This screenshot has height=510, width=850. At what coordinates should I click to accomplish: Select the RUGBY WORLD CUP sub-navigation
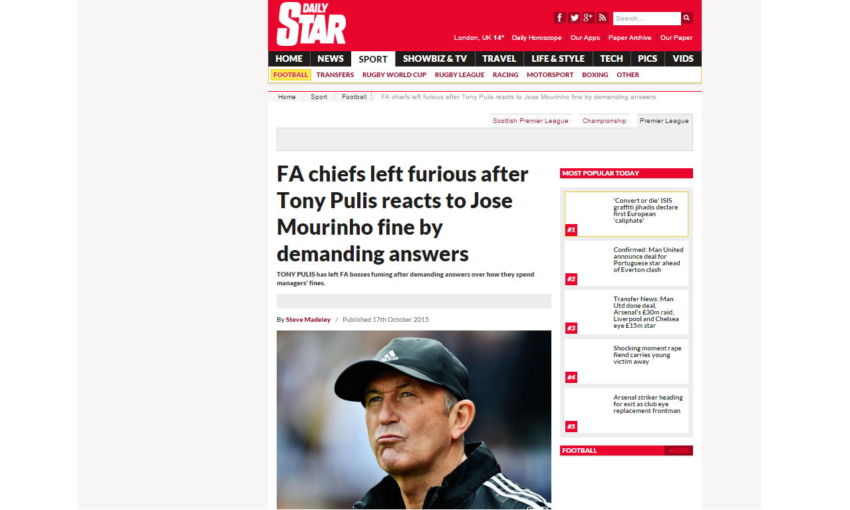[394, 74]
